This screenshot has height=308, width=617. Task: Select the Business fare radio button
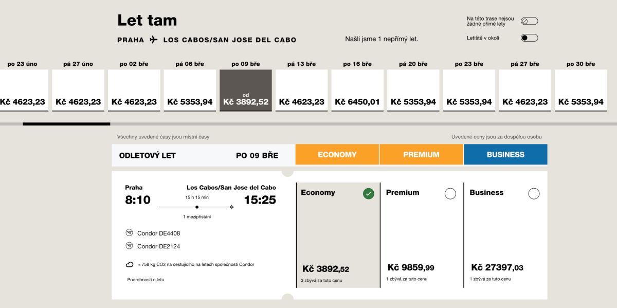tap(534, 193)
